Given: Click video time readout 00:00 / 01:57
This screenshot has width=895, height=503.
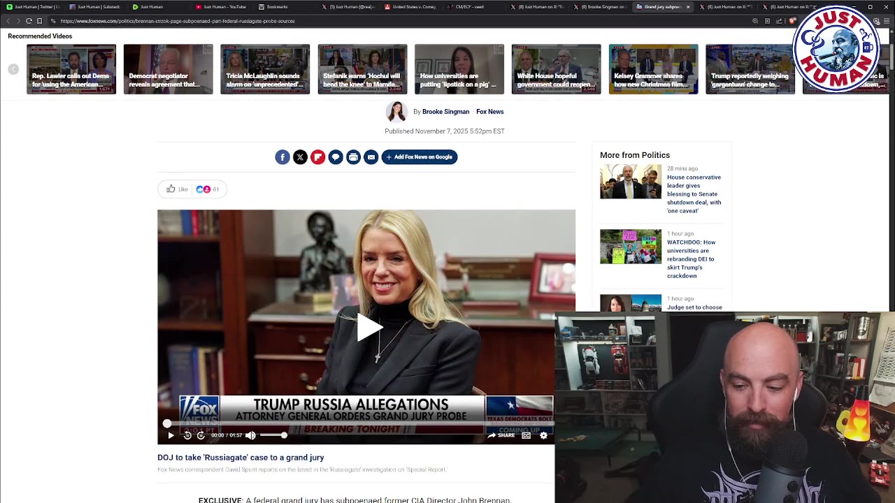Looking at the screenshot, I should pyautogui.click(x=227, y=435).
